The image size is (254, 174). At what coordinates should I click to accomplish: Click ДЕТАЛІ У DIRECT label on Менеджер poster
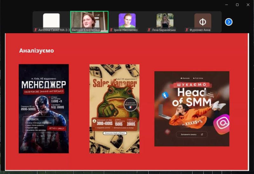tap(57, 128)
